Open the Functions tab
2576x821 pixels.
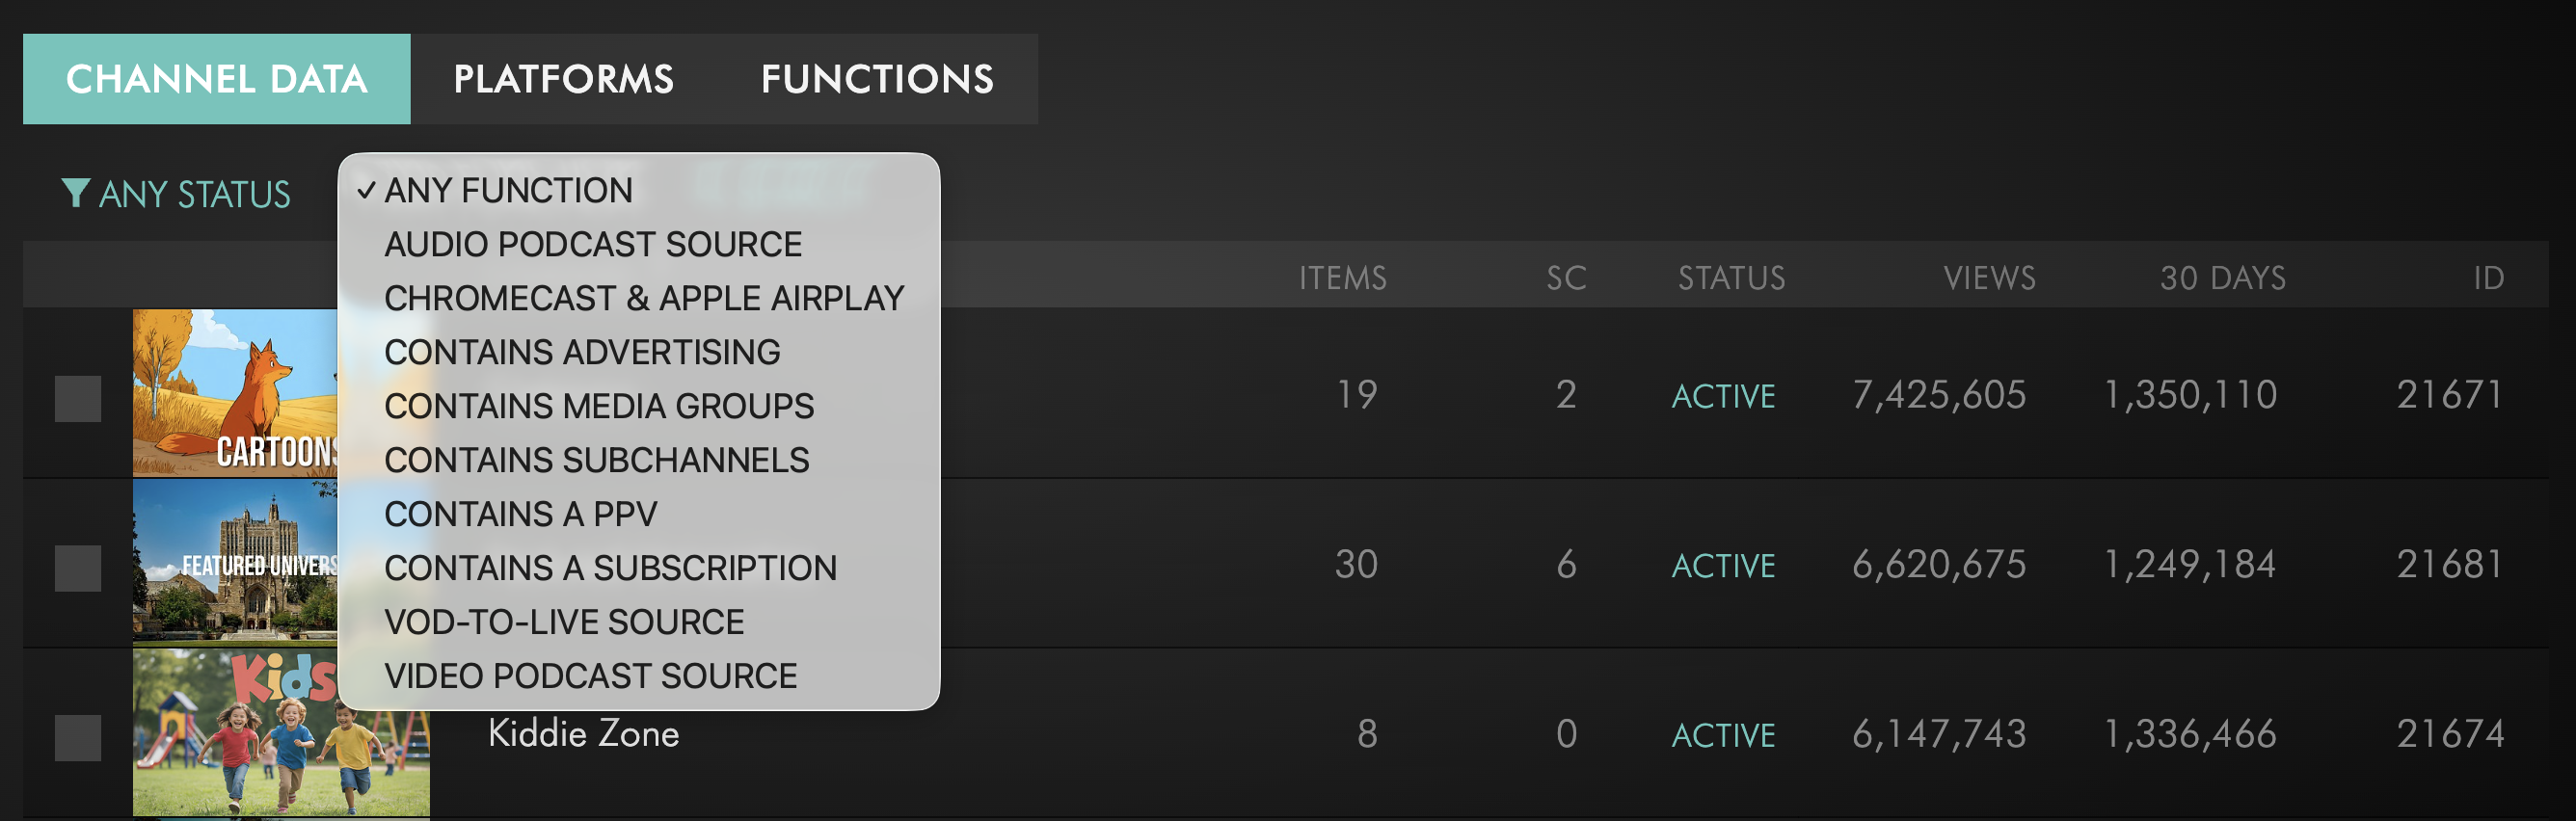pyautogui.click(x=877, y=79)
